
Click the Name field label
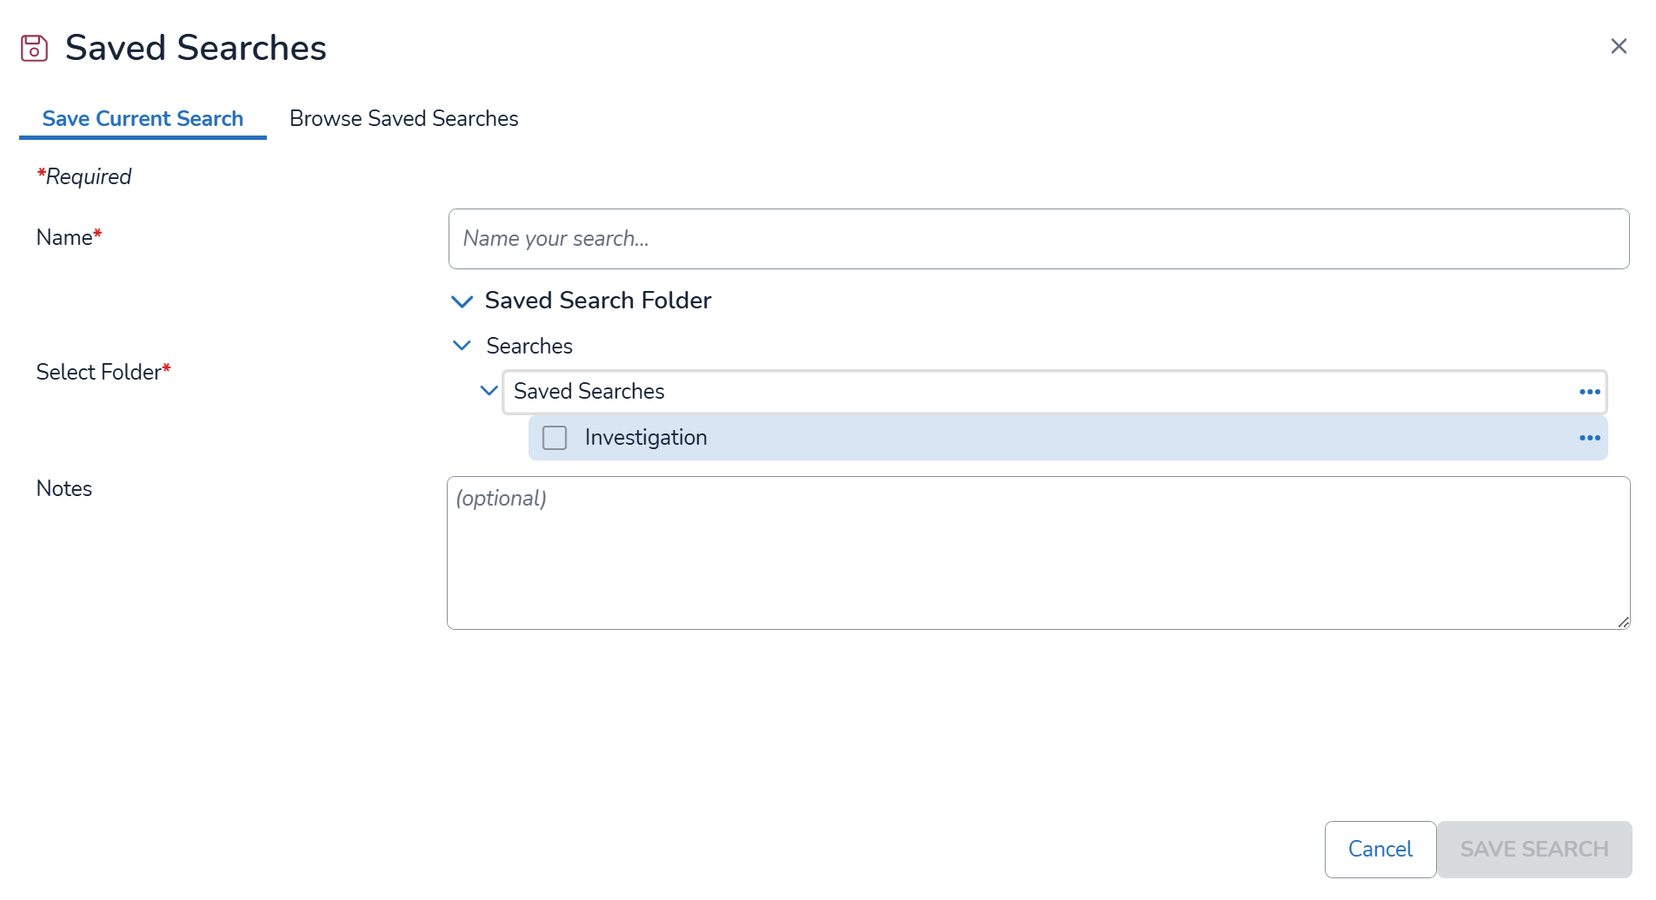(x=65, y=238)
